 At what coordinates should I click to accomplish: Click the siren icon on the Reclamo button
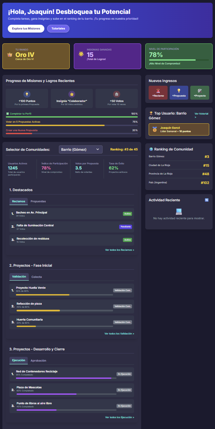click(x=158, y=90)
